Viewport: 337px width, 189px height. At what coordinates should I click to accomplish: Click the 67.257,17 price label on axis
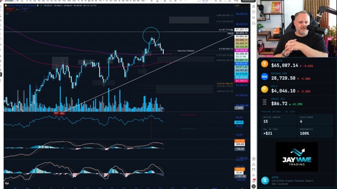(241, 29)
